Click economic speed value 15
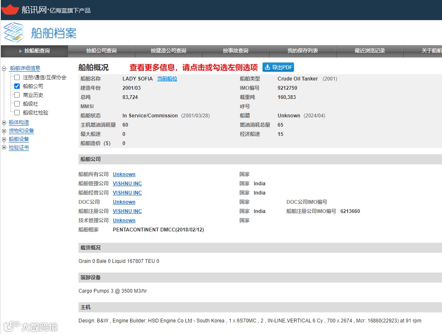The height and width of the screenshot is (335, 442). tap(280, 134)
